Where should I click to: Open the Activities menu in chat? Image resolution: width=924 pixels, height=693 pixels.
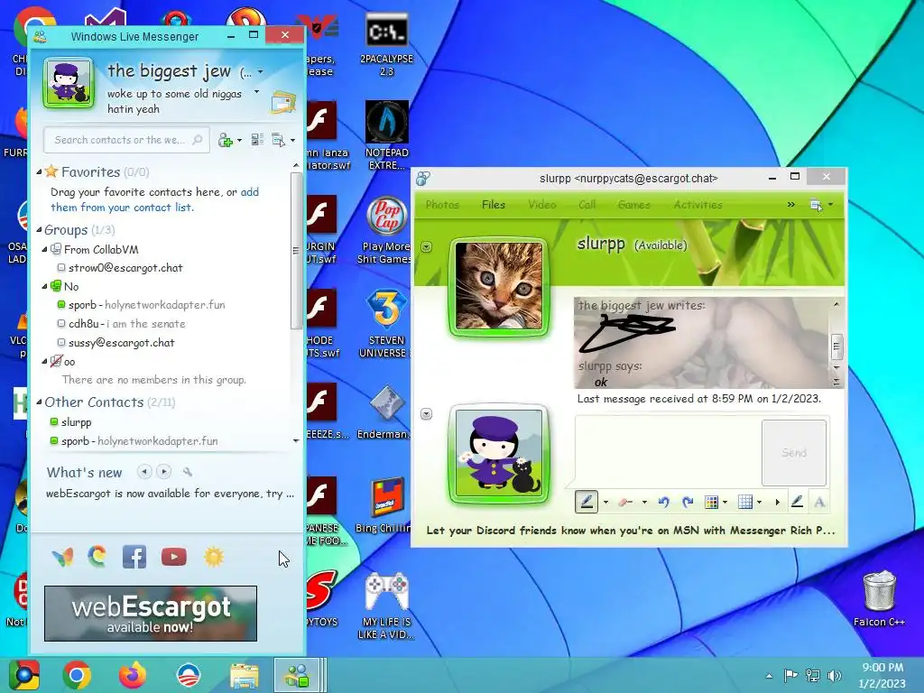pos(698,205)
